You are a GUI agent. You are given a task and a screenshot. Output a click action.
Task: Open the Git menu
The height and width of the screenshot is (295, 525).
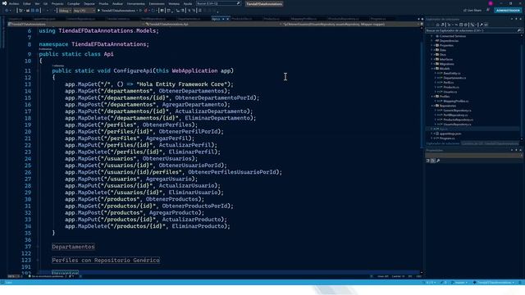coord(46,3)
